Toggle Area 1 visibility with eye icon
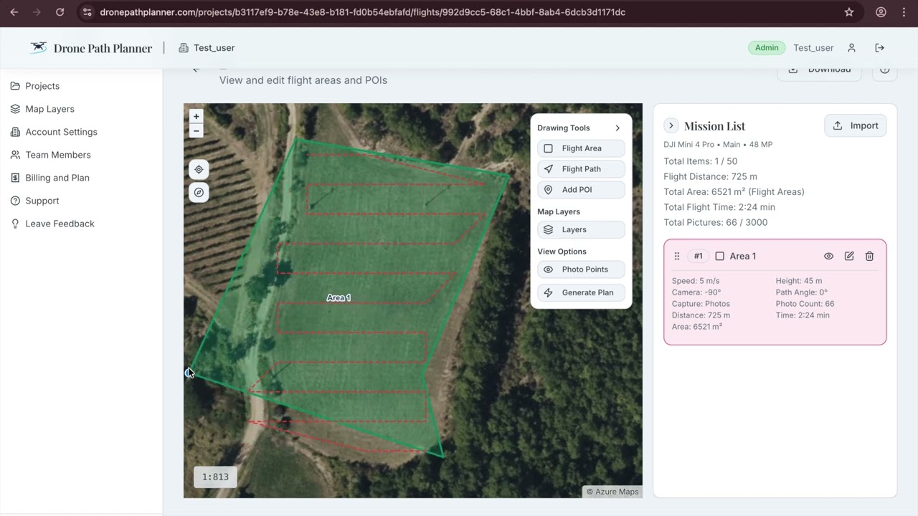 tap(828, 256)
